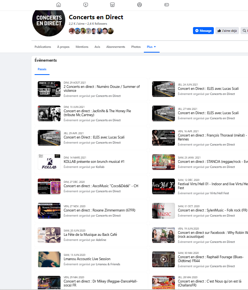248x290 pixels.
Task: Open the SylenMusic Folk rock event
Action: tap(213, 210)
